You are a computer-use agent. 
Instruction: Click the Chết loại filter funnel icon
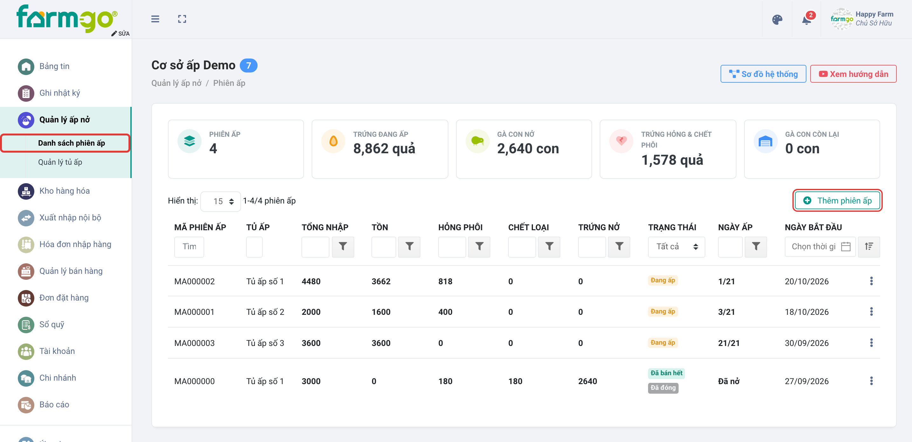[x=549, y=246]
